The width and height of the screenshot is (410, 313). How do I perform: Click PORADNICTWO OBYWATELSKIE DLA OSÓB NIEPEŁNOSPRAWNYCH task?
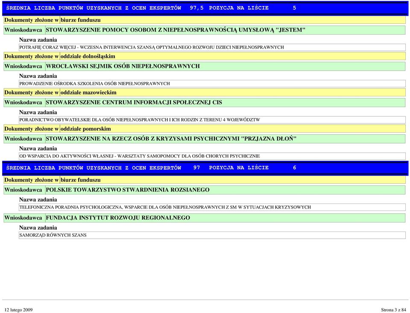[x=140, y=120]
